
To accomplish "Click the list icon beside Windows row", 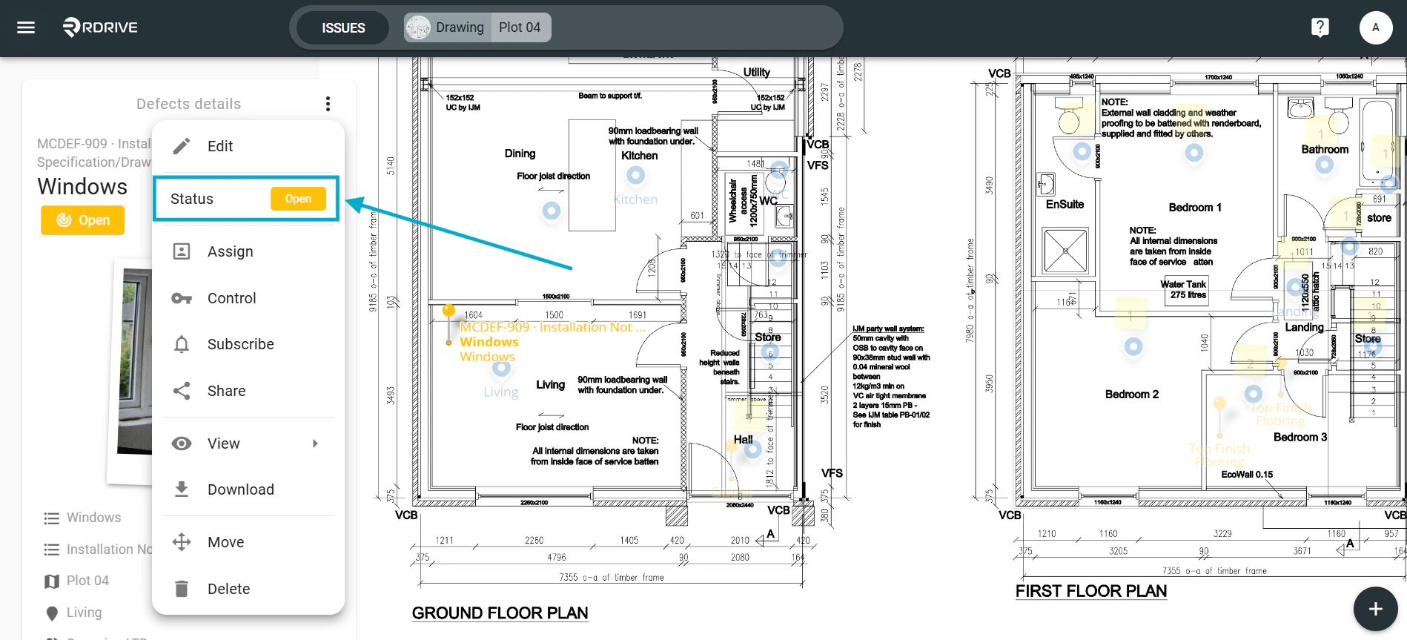I will pyautogui.click(x=52, y=518).
